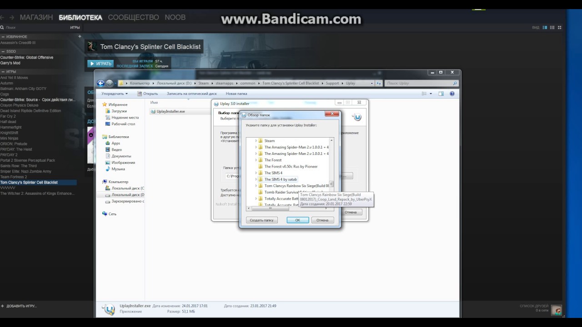
Task: Click the Компьютер icon in navigation pane
Action: click(x=105, y=182)
